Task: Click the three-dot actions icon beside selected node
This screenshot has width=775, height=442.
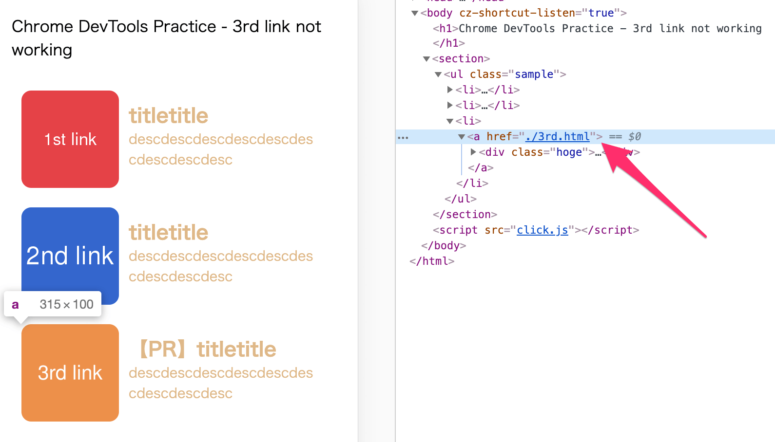Action: 403,138
